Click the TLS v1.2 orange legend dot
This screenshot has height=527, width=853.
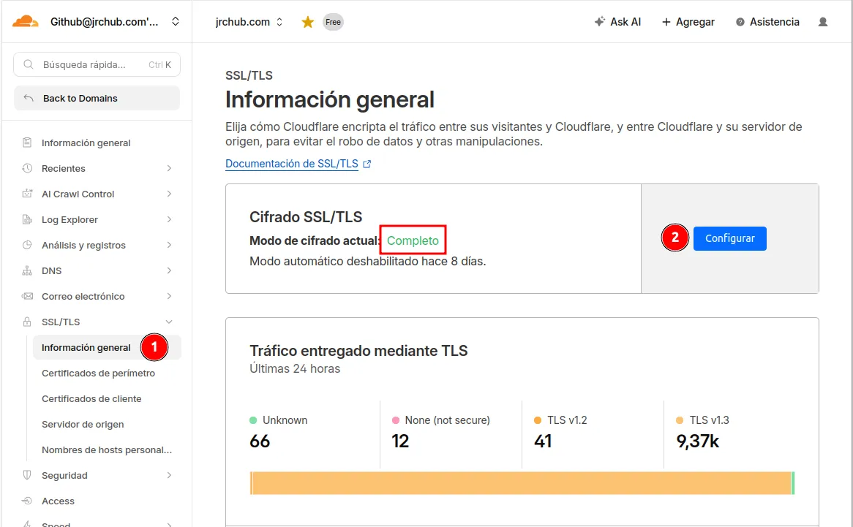(x=538, y=420)
